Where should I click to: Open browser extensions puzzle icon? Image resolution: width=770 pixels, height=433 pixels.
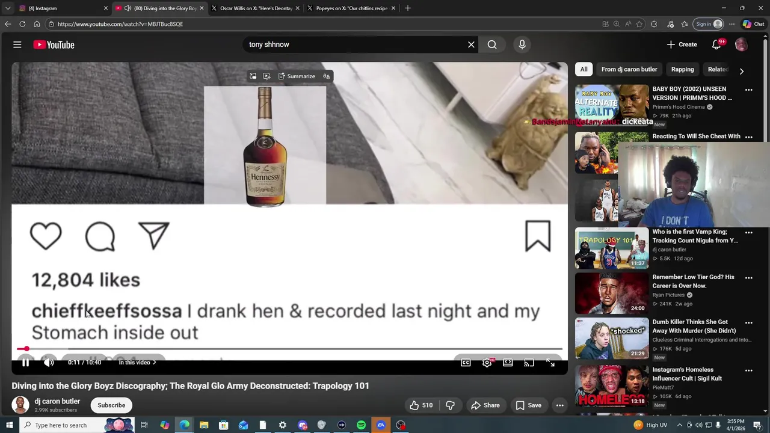[654, 24]
